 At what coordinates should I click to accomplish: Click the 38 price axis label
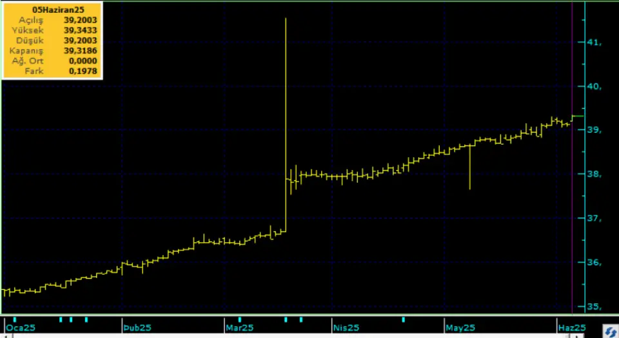[x=594, y=174]
